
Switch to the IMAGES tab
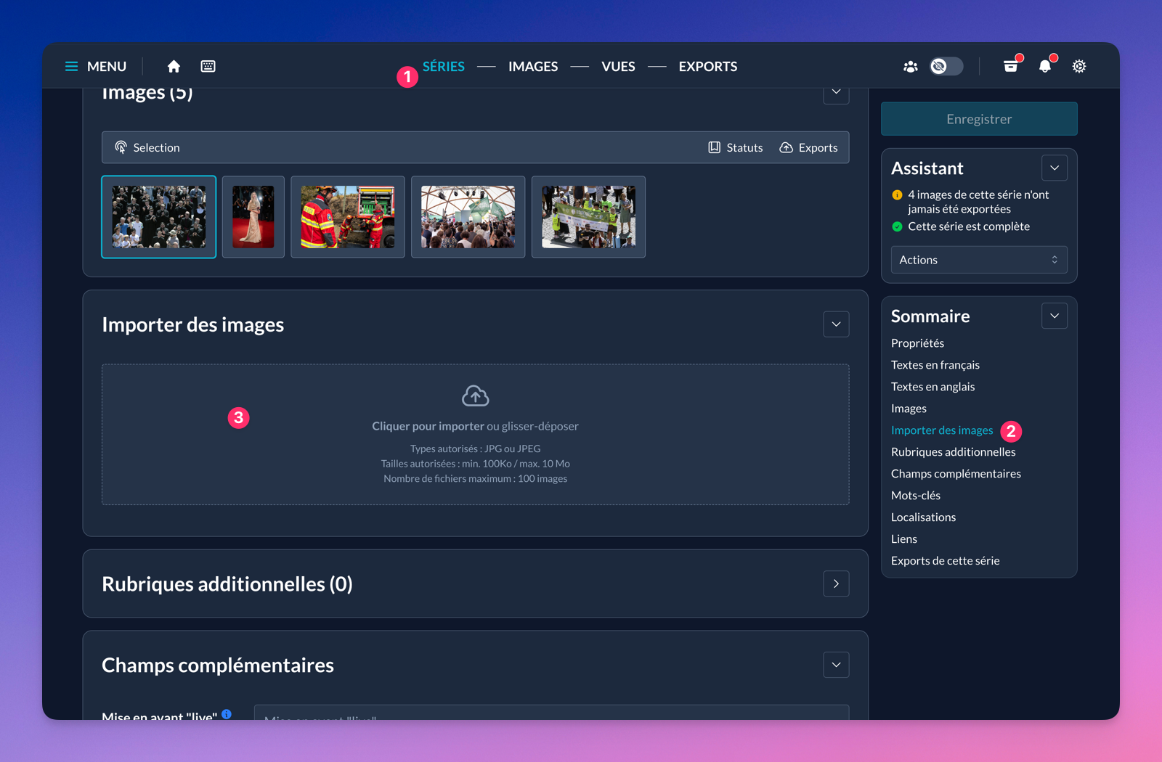533,66
